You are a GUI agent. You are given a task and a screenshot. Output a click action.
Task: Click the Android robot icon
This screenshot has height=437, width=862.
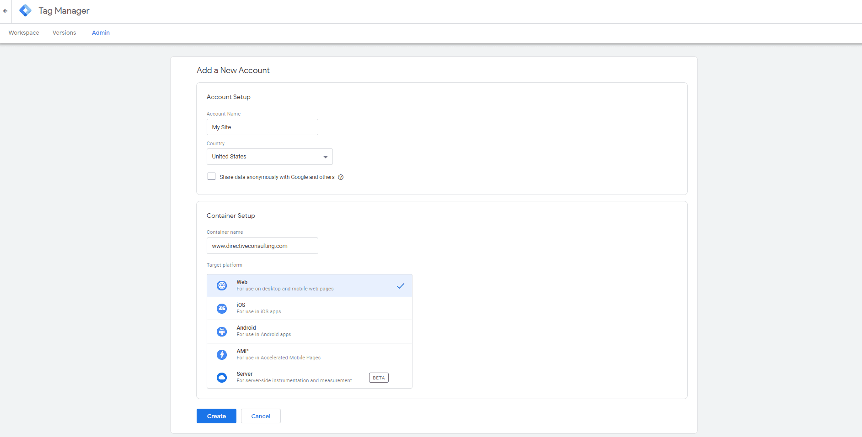(222, 332)
